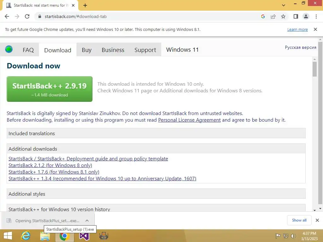
Task: Open File Explorer from taskbar
Action: [x=45, y=236]
